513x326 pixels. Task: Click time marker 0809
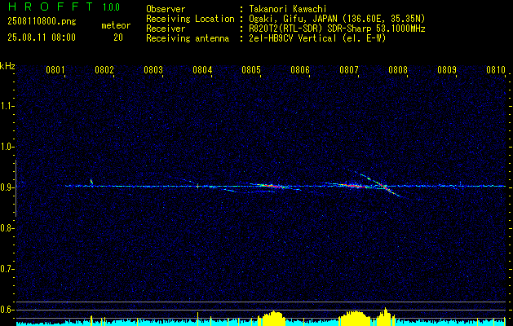click(x=447, y=70)
